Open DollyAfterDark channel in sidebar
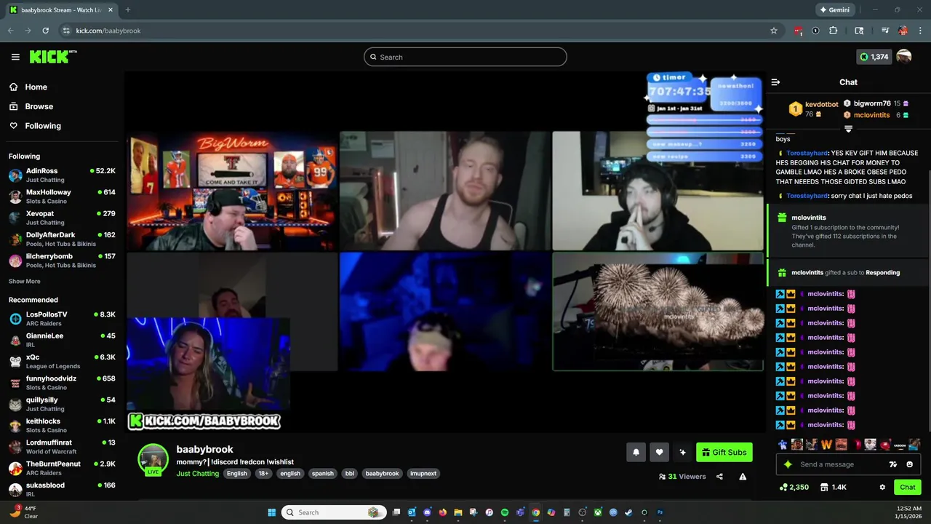 (x=62, y=239)
